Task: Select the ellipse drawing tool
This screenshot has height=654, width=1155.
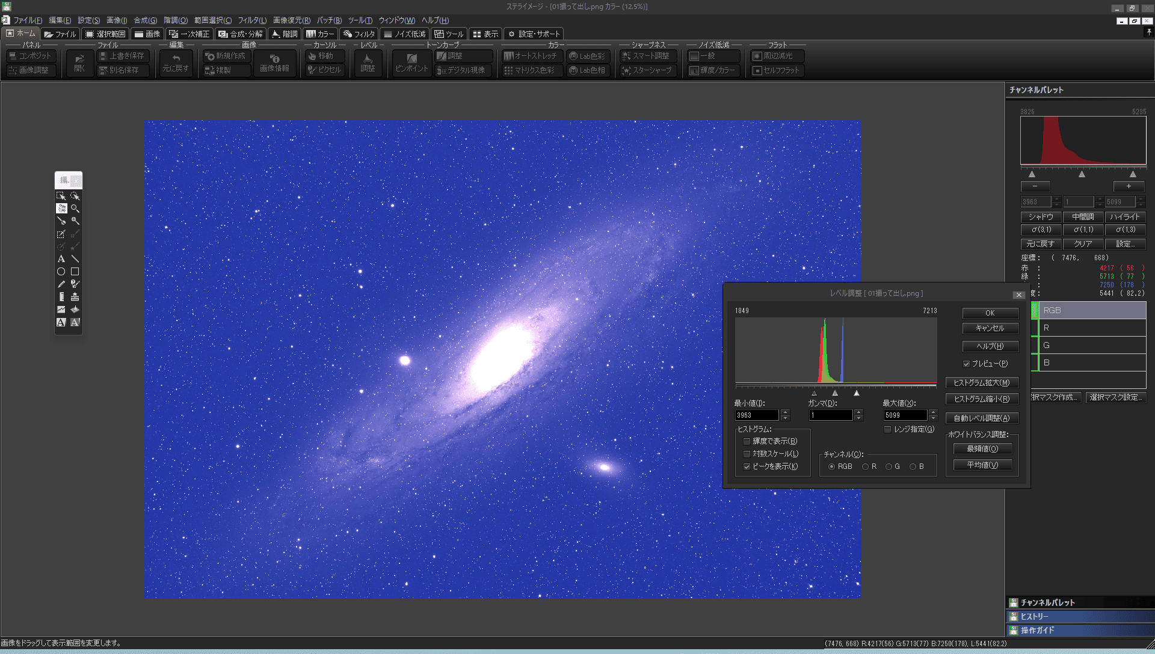Action: pos(61,272)
